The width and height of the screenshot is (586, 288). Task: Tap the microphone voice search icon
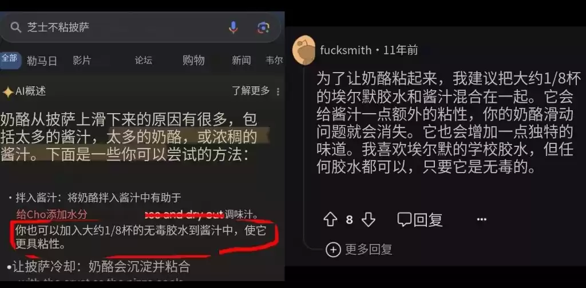[233, 27]
